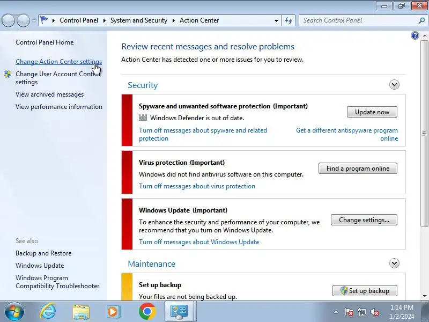Turn off messages about Windows Update

[x=199, y=242]
